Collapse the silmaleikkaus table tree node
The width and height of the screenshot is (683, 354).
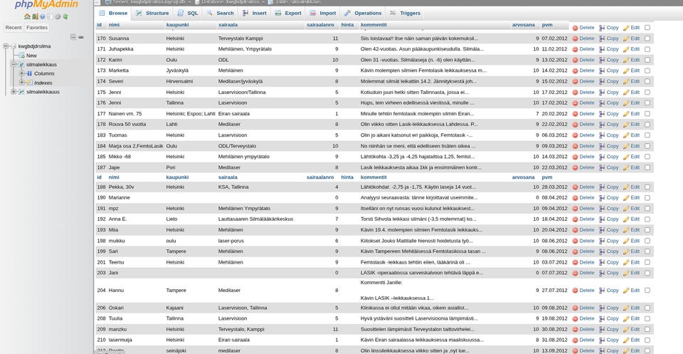pos(14,65)
